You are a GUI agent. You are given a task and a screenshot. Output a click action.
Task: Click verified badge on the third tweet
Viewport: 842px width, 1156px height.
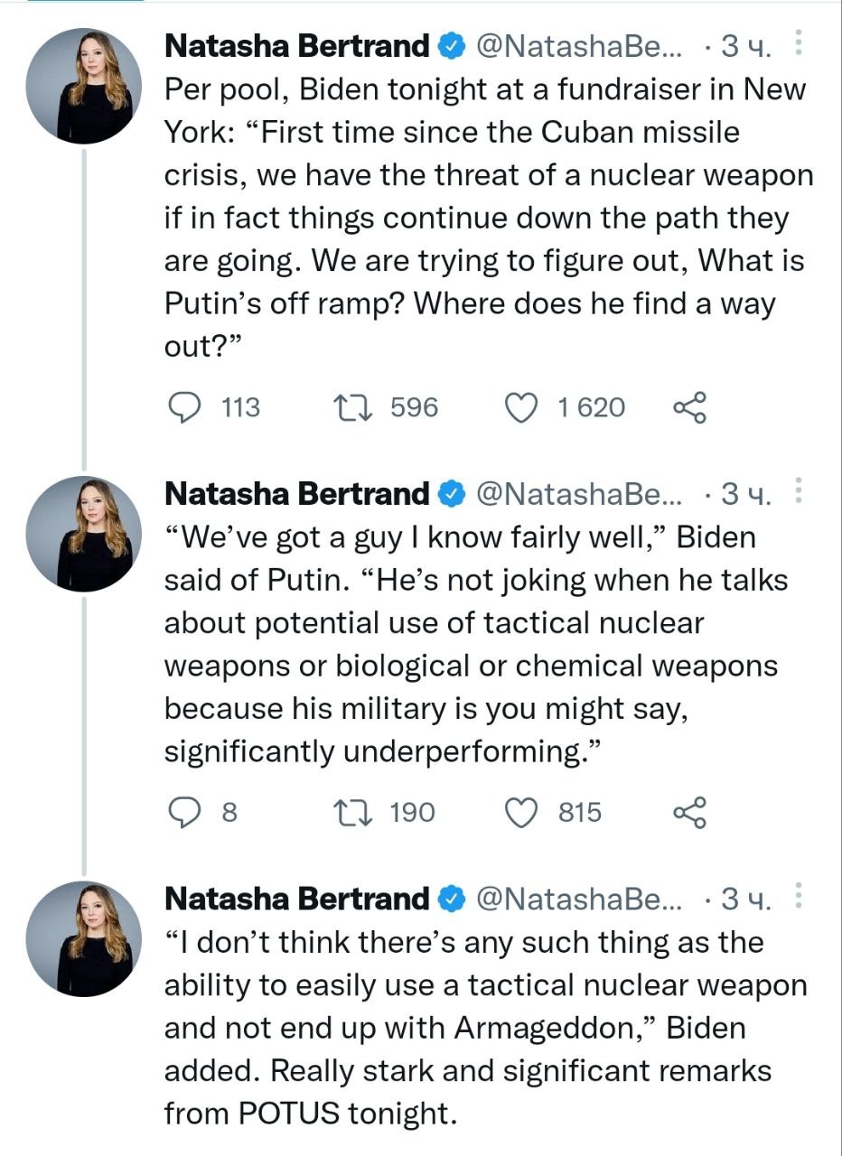pos(453,899)
